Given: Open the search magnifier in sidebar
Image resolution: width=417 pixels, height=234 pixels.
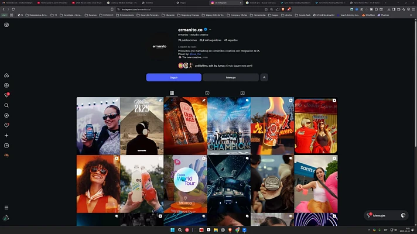Looking at the screenshot, I should pos(6,105).
